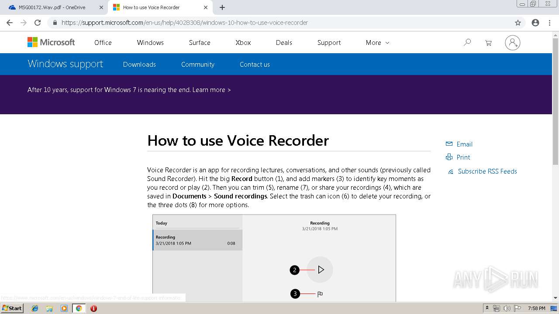Open the Windows menu item

150,42
